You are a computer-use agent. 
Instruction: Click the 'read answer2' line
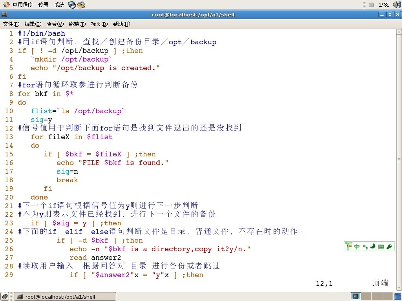pyautogui.click(x=95, y=258)
